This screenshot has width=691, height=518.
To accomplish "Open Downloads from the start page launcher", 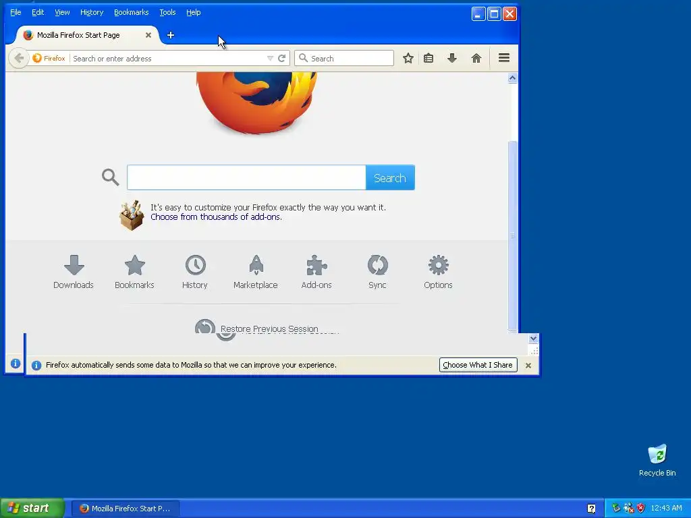I will tap(74, 272).
